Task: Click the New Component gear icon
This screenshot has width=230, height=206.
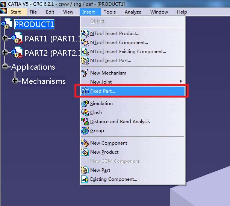Action: (85, 143)
